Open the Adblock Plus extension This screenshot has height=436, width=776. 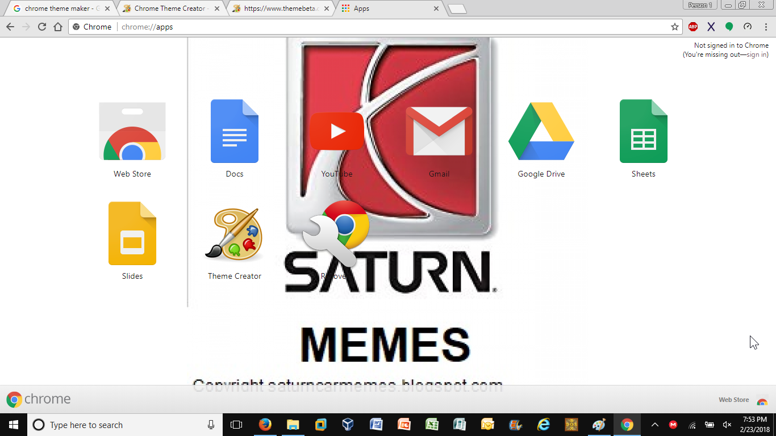click(x=693, y=27)
